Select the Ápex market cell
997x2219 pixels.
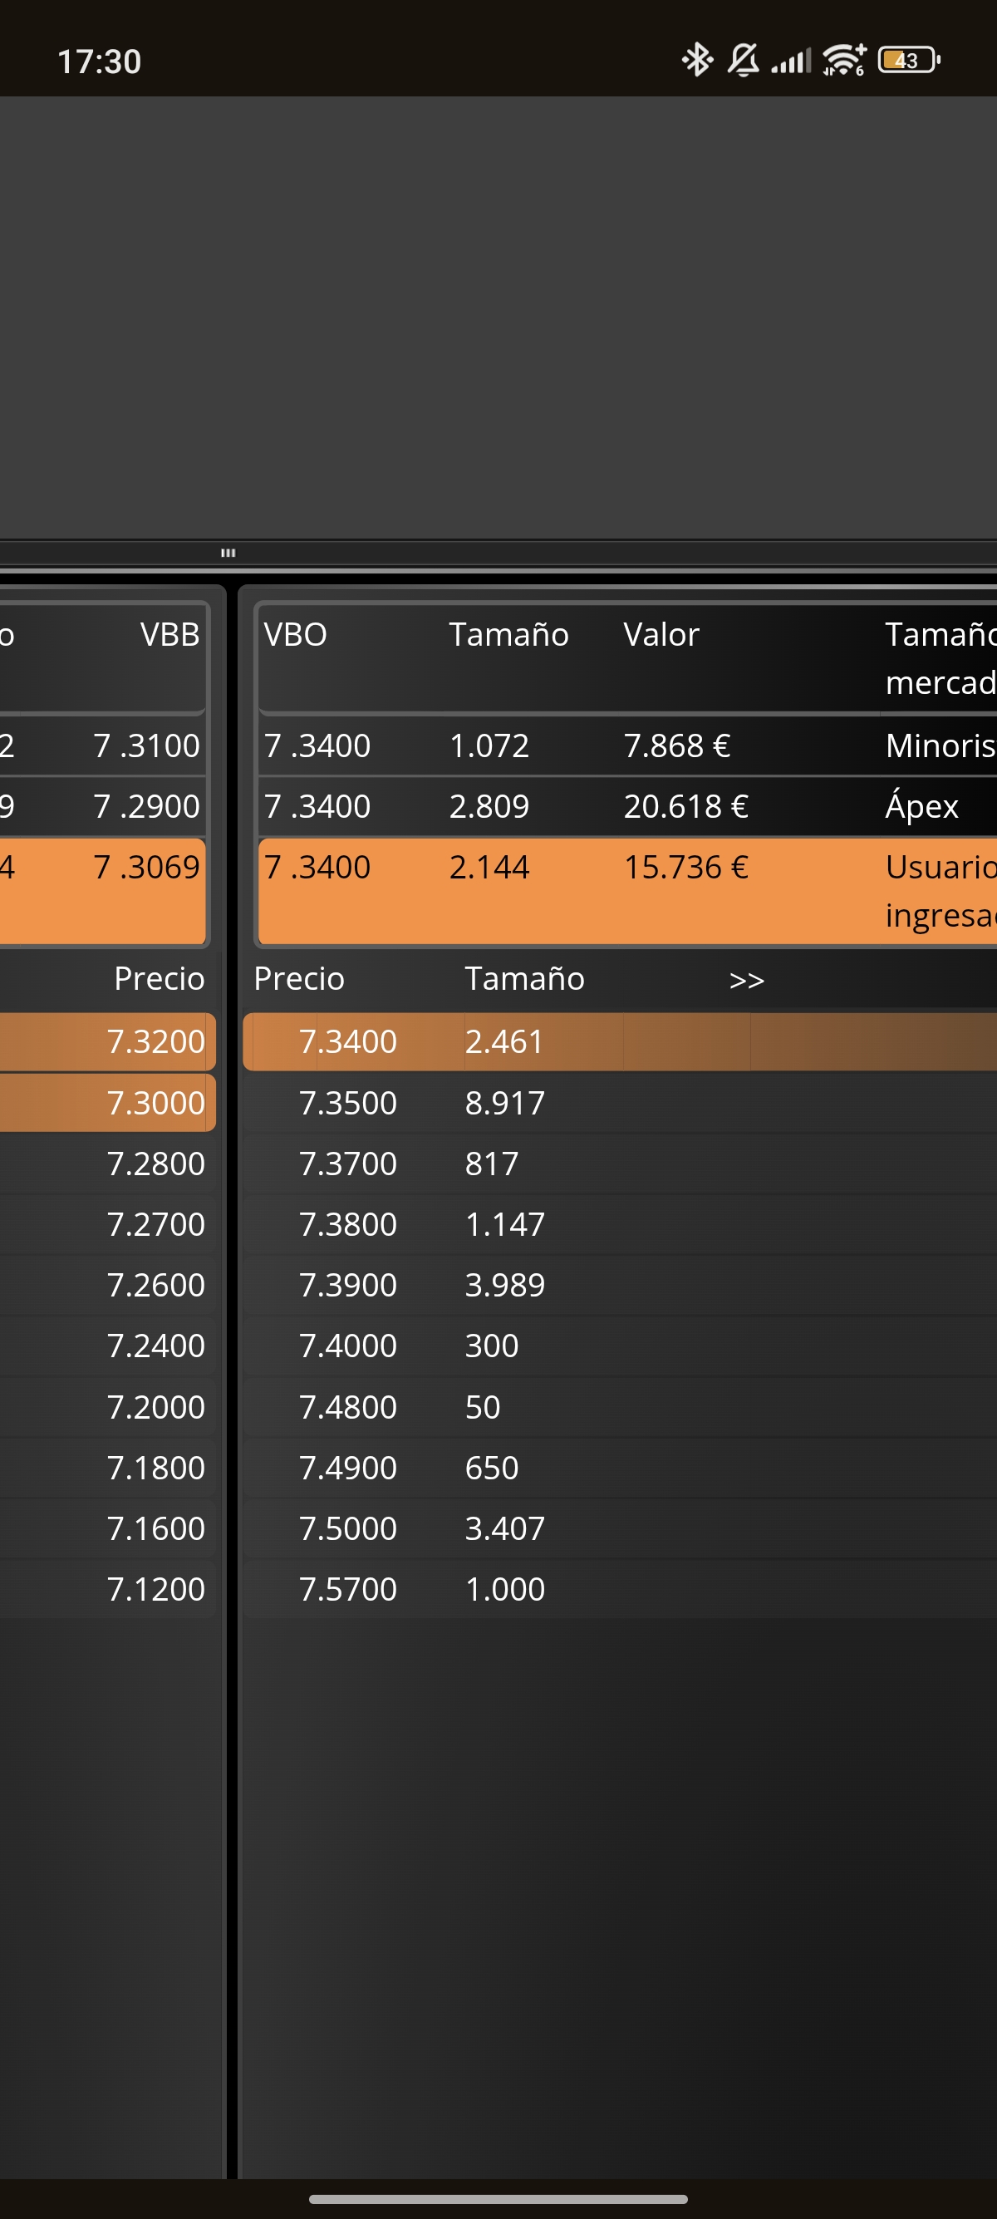921,806
